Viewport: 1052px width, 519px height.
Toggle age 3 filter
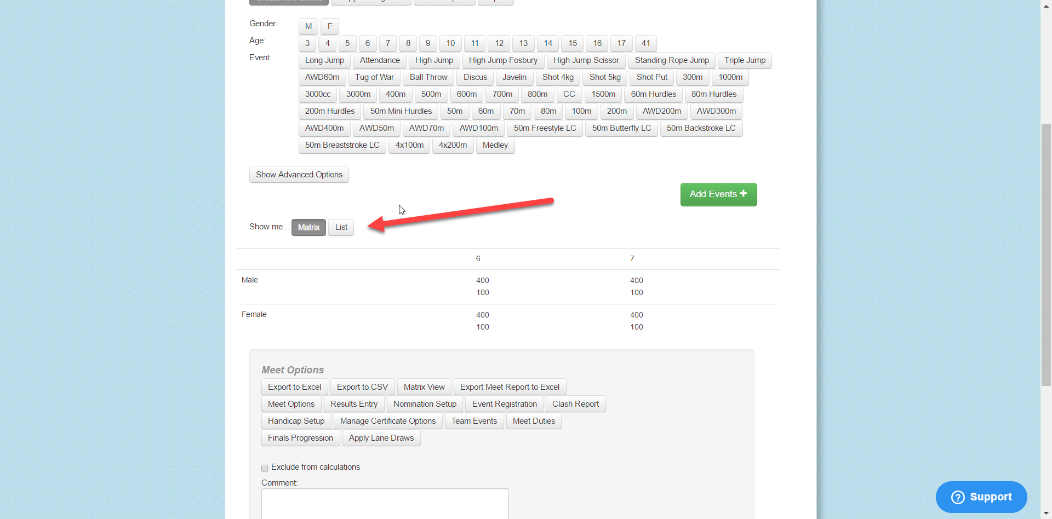tap(307, 43)
